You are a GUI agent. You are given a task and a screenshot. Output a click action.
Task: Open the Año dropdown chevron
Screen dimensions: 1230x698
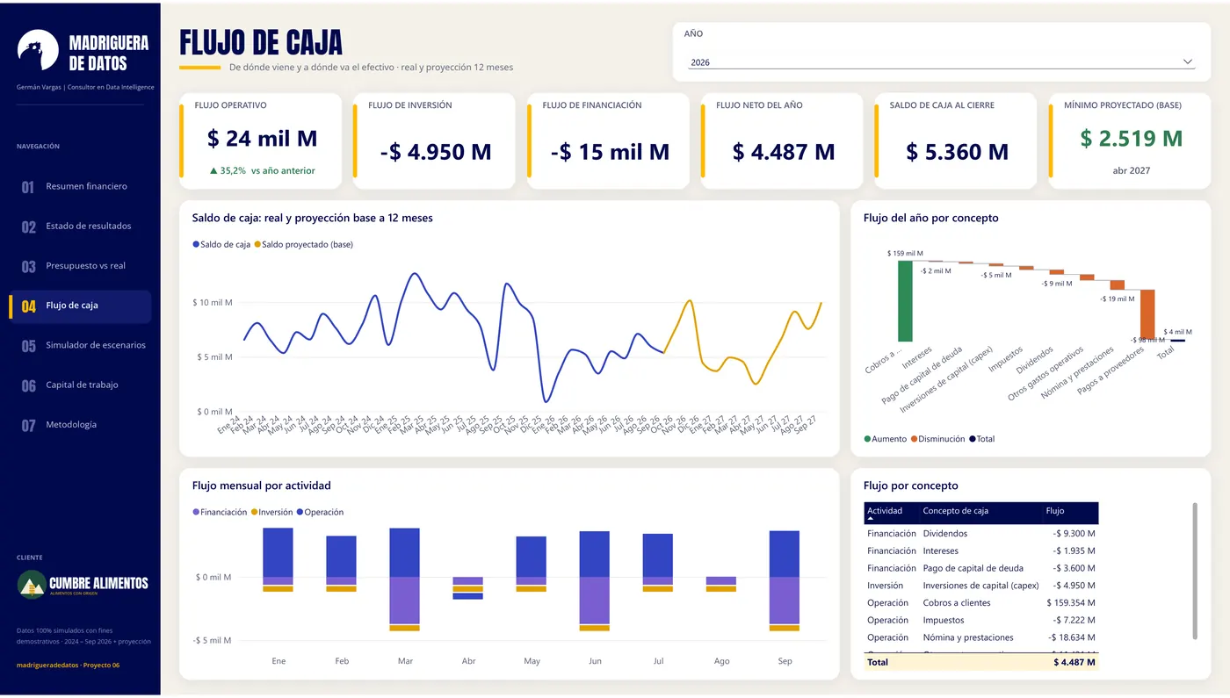[x=1188, y=62]
